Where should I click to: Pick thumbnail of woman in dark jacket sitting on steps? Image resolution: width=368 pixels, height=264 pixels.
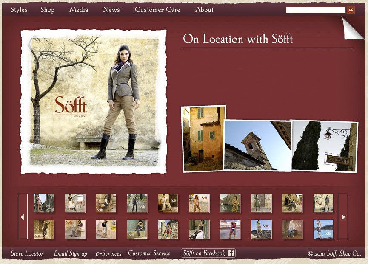292,203
